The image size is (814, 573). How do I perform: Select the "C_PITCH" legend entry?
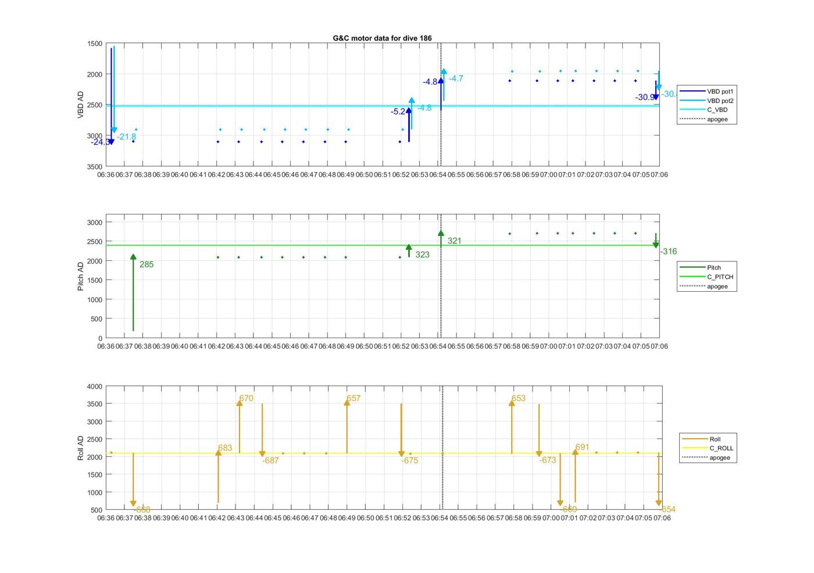coord(708,277)
